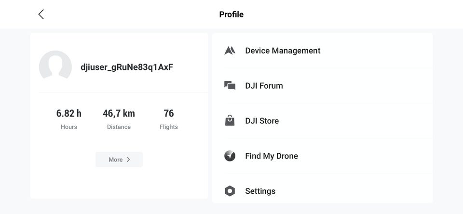Tap the Find My Drone compass icon
This screenshot has width=463, height=214.
[230, 156]
